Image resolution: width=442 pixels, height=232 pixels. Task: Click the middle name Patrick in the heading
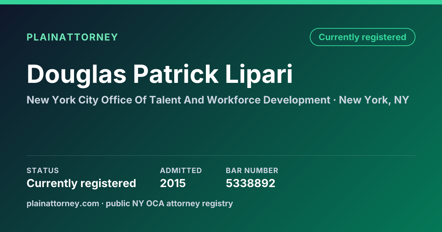(x=175, y=75)
